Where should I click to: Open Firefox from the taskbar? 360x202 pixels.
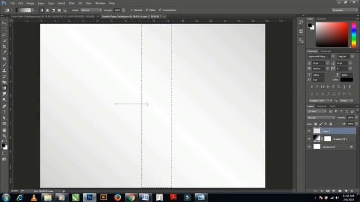[118, 197]
